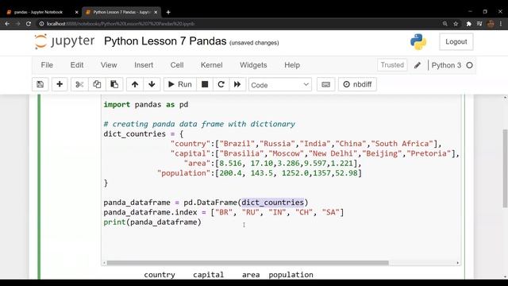Image resolution: width=508 pixels, height=286 pixels.
Task: Click the Jupyter logo
Action: [64, 41]
